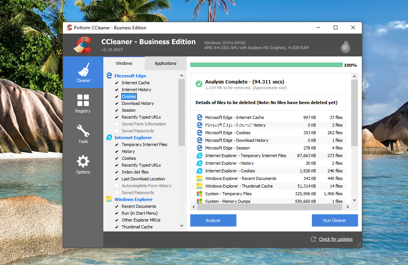Select the 'Last Download Location' option label
The image size is (408, 265).
(x=143, y=179)
